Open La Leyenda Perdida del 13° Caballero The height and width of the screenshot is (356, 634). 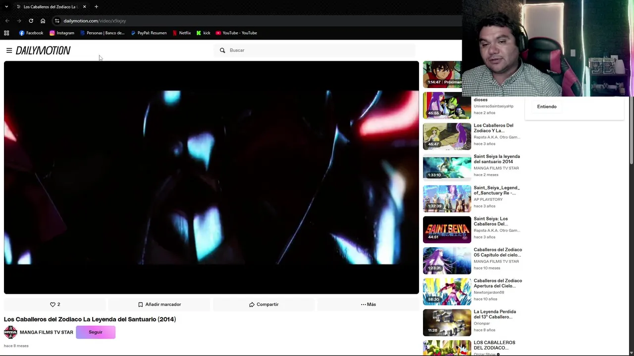(495, 314)
